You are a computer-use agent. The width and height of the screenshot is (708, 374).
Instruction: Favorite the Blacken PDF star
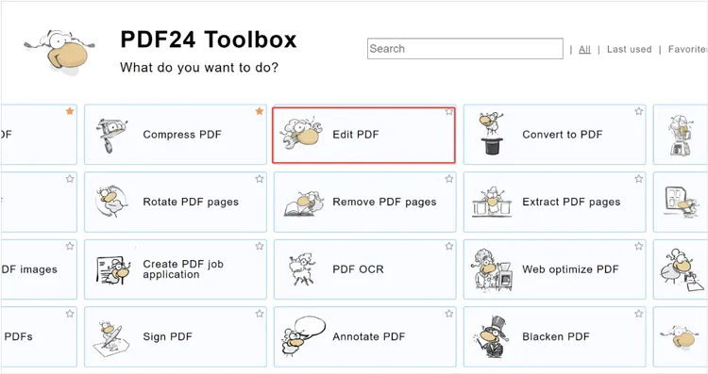pyautogui.click(x=638, y=314)
